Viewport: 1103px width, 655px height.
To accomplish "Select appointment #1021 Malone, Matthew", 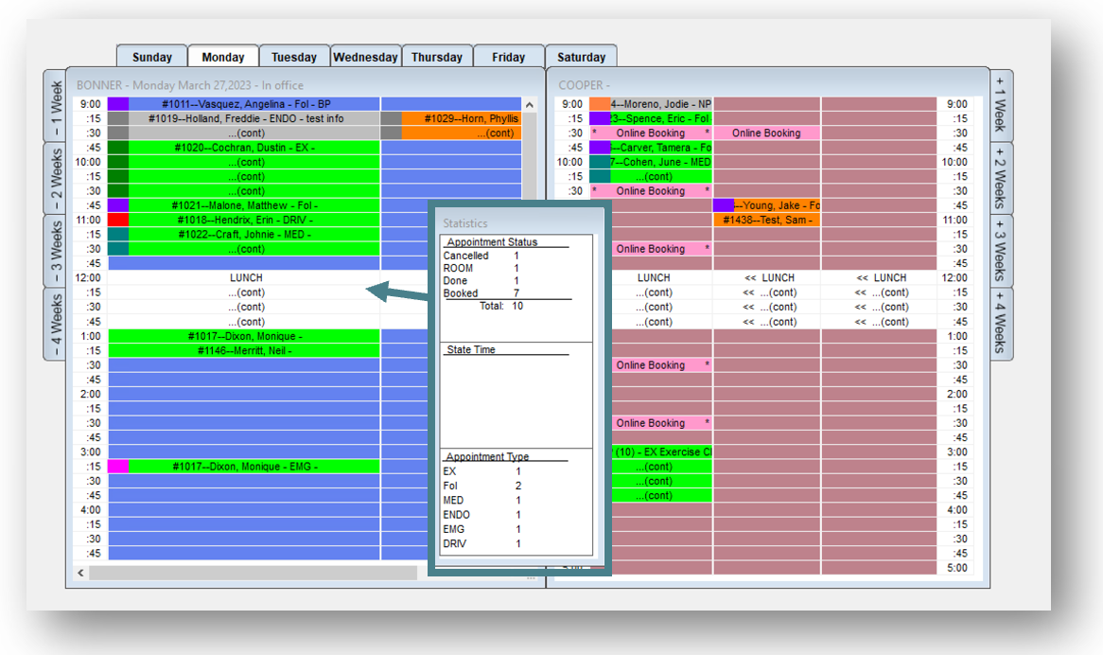I will (244, 205).
